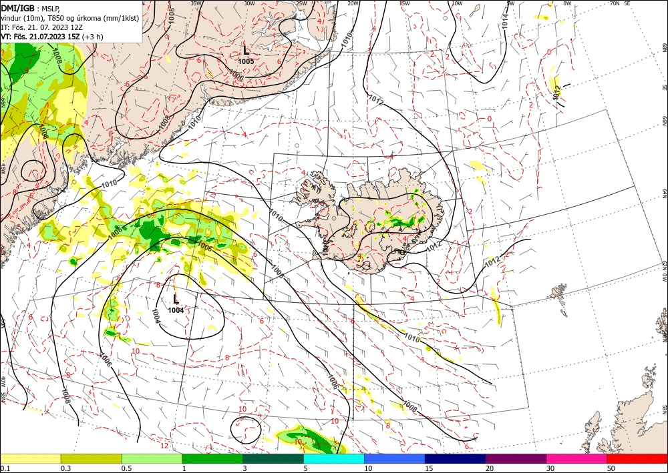Screen dimensions: 668x473
Task: Click the purple 20–30 legend swatch
Action: click(x=516, y=458)
